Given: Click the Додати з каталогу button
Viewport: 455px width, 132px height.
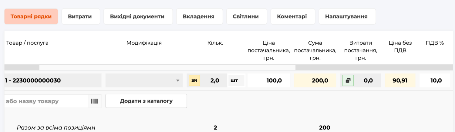Looking at the screenshot, I should point(146,101).
